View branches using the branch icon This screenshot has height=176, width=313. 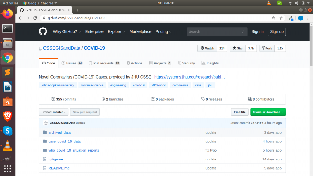click(104, 99)
